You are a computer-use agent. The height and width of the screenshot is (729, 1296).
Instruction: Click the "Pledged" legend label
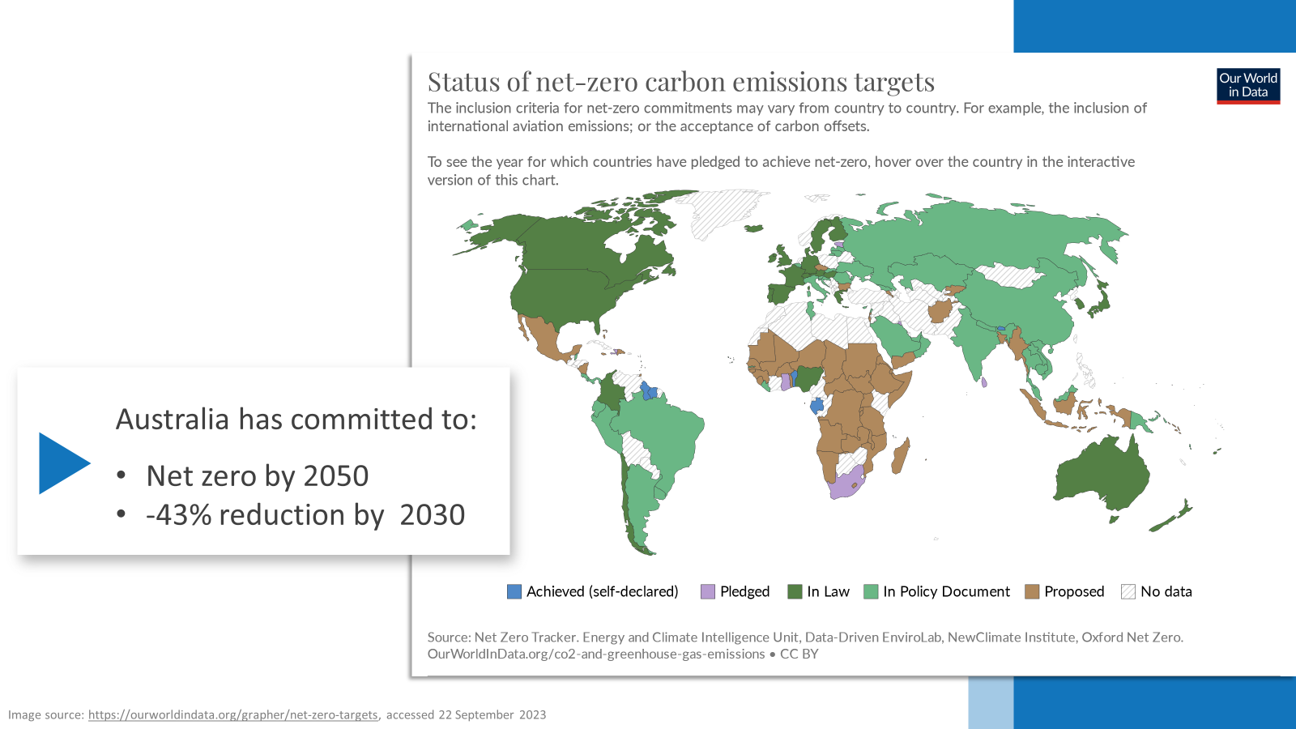click(x=745, y=591)
